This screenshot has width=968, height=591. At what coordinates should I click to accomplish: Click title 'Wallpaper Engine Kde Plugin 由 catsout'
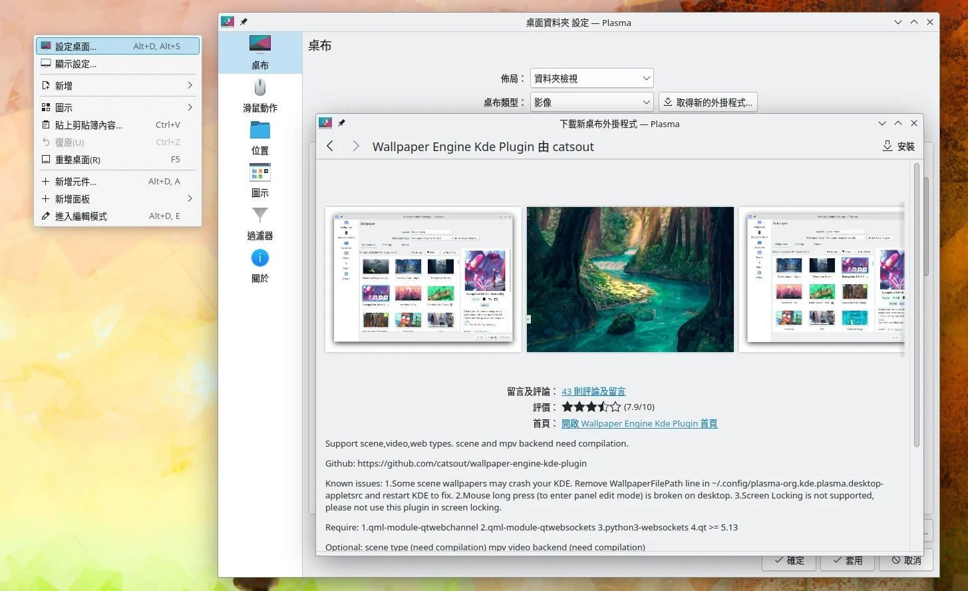tap(483, 146)
